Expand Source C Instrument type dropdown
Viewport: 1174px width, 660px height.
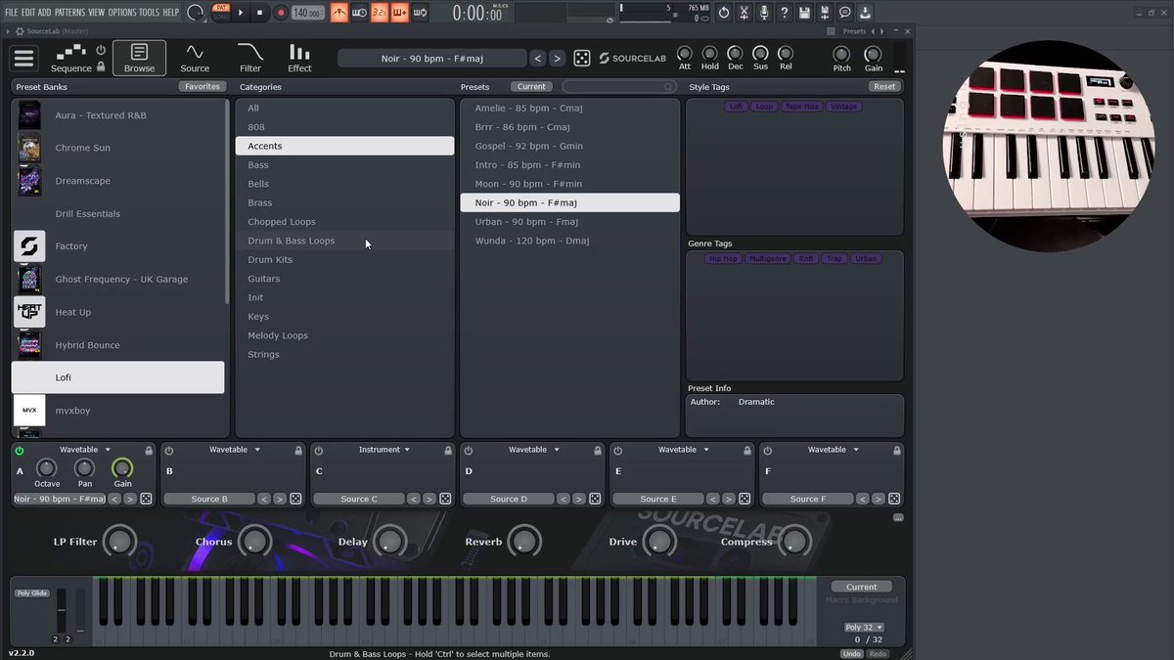384,450
